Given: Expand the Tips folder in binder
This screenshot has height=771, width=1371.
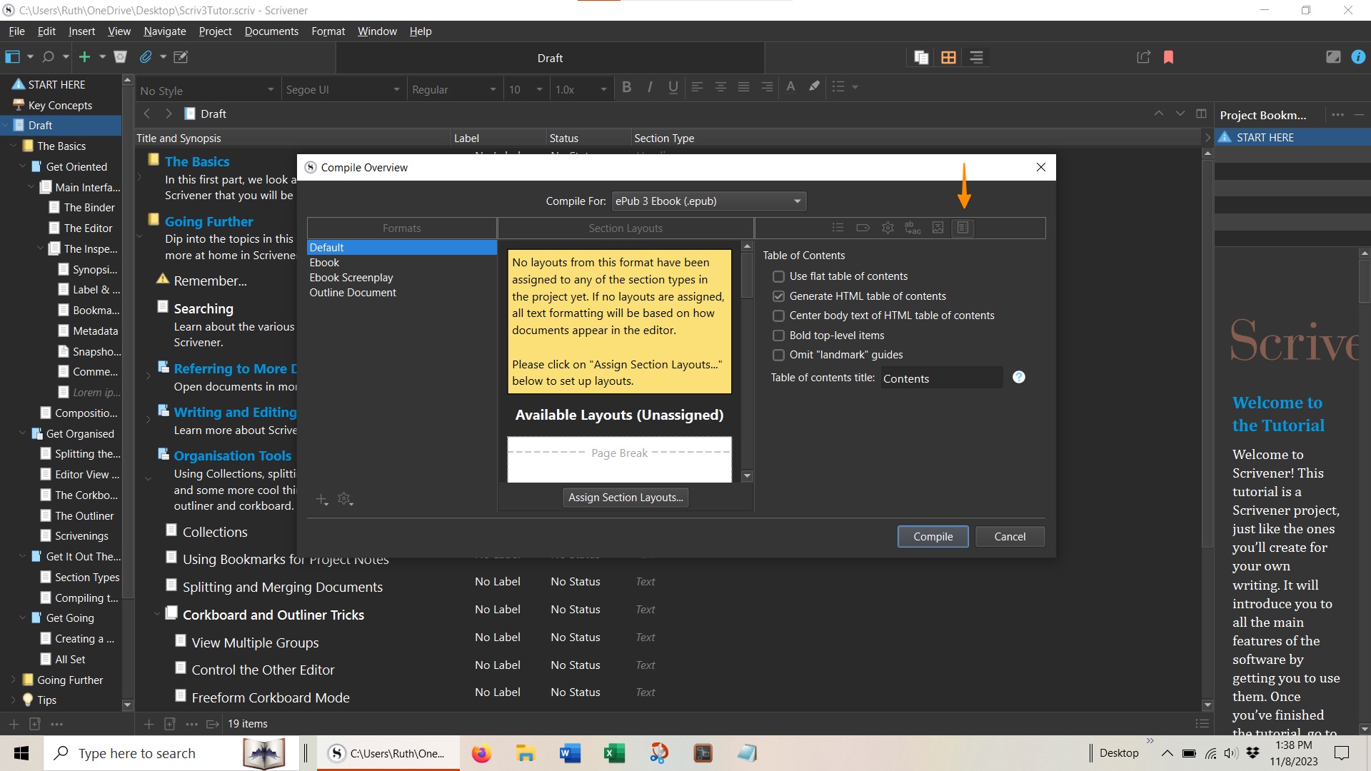Looking at the screenshot, I should pyautogui.click(x=13, y=700).
